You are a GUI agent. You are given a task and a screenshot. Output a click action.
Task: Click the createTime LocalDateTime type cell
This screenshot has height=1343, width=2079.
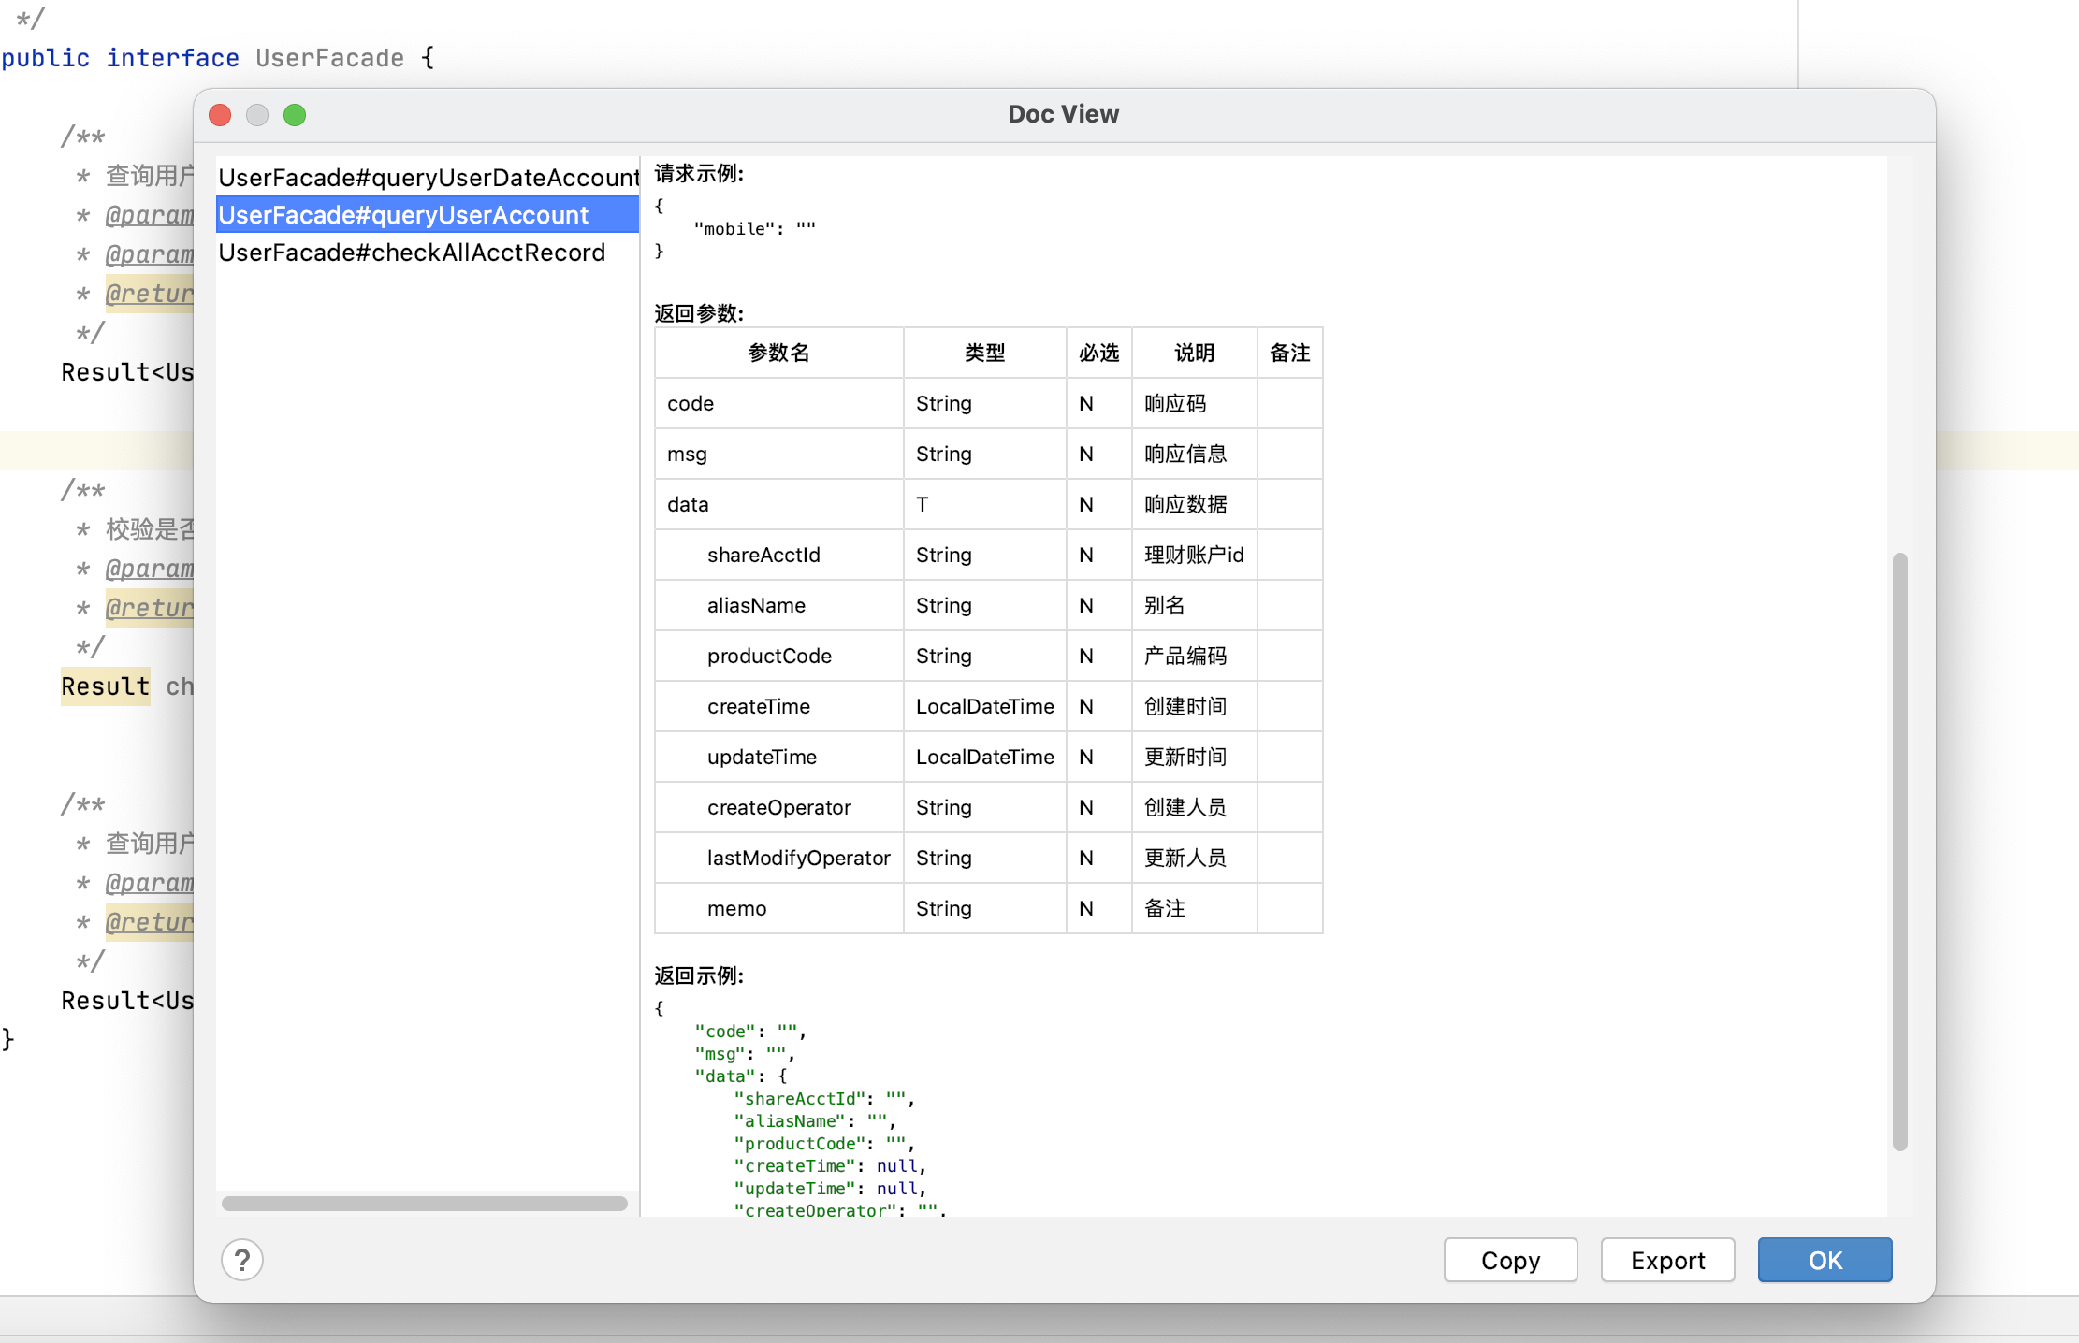click(x=984, y=706)
